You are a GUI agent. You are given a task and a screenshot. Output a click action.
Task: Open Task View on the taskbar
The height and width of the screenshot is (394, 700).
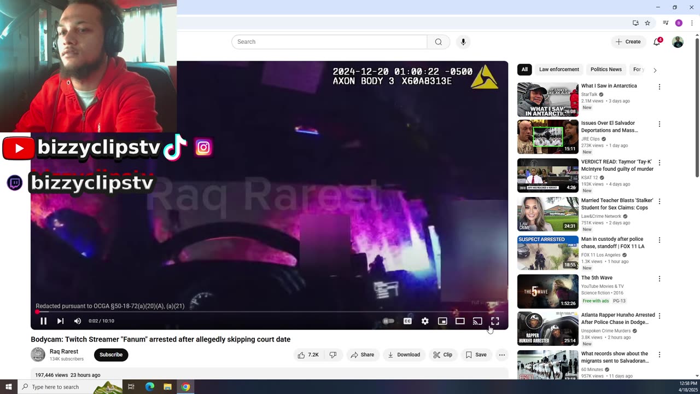click(x=131, y=387)
